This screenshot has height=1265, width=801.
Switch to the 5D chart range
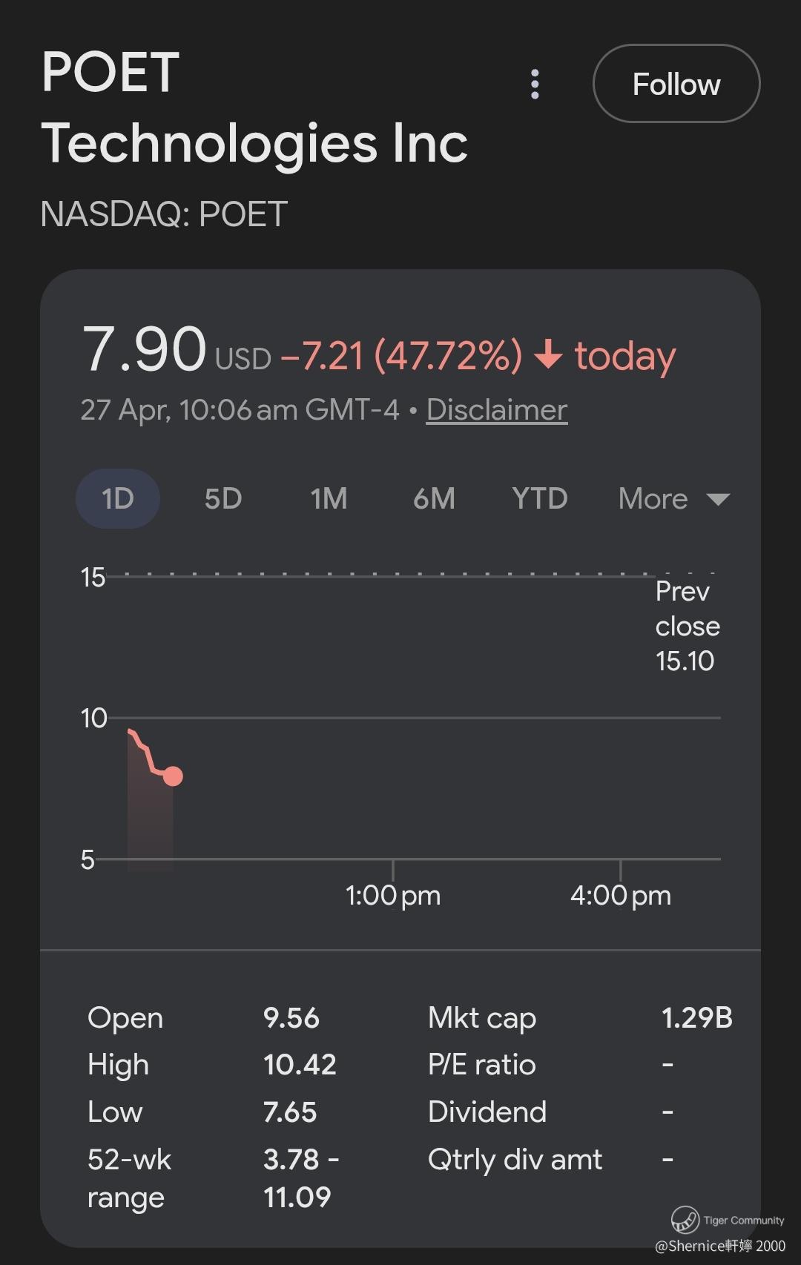tap(223, 498)
